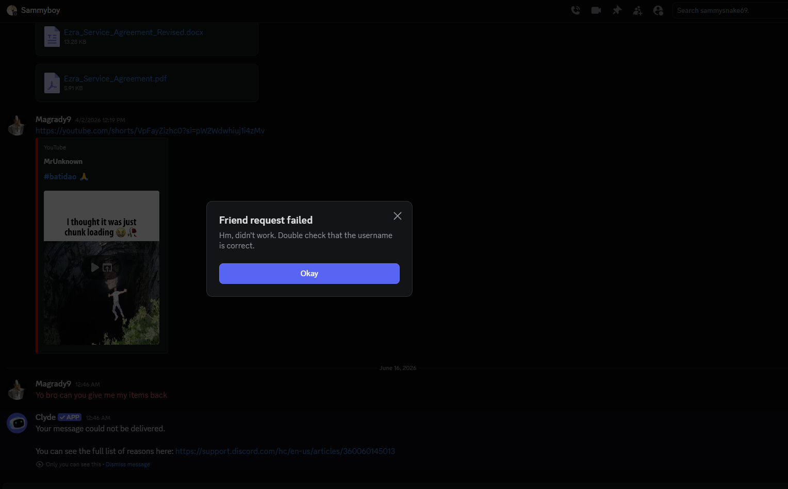788x489 pixels.
Task: Click the June 16, 2026 date divider label
Action: pyautogui.click(x=398, y=368)
